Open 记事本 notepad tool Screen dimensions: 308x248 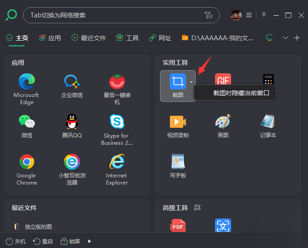coord(268,122)
